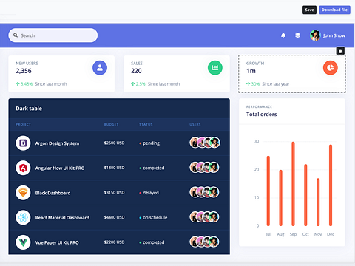Viewport: 355px width, 266px height.
Task: Click the Vue Paper UI Kit logo
Action: pyautogui.click(x=23, y=242)
